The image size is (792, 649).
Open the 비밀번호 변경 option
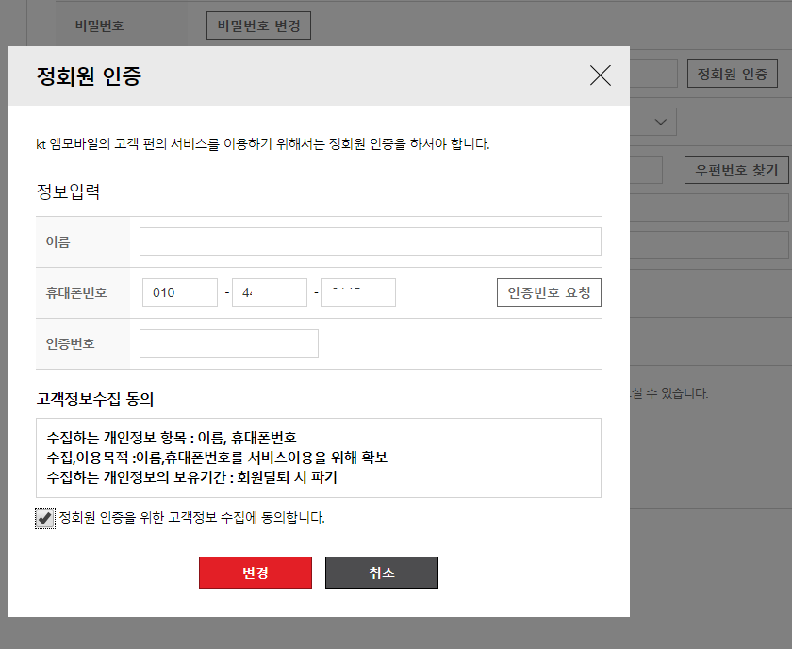point(257,25)
